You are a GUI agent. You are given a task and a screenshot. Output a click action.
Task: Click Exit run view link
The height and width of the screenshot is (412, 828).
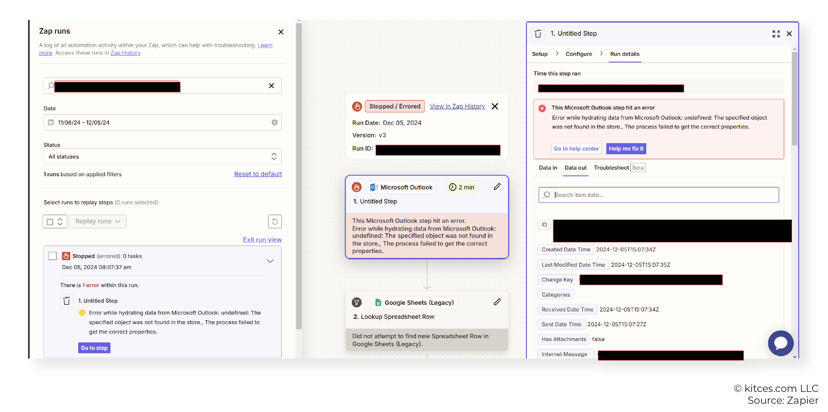(262, 239)
